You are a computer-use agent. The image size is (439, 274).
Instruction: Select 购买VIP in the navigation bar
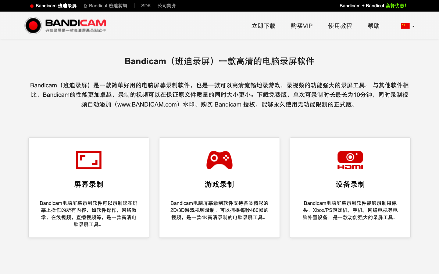(302, 26)
